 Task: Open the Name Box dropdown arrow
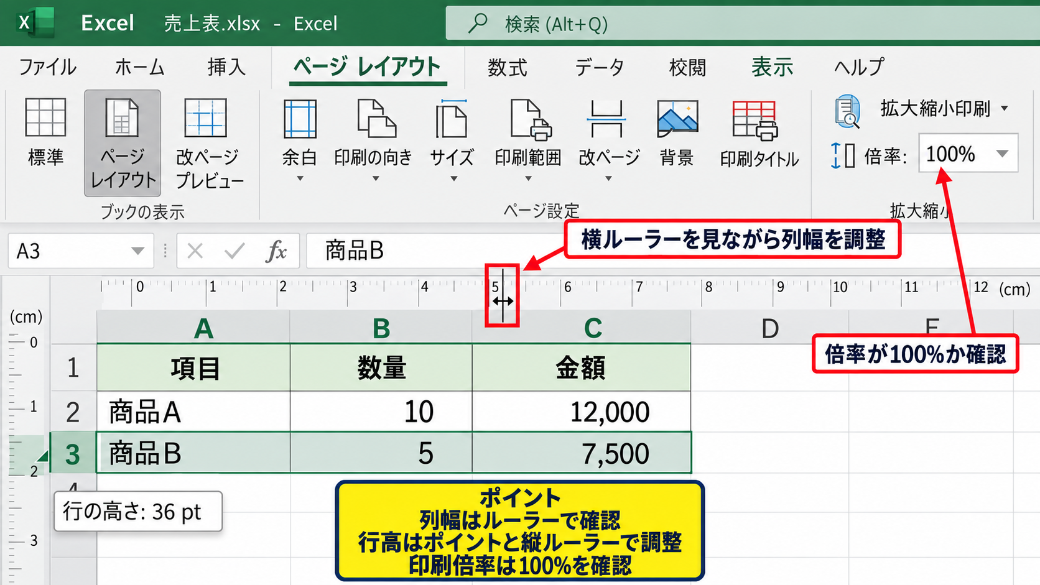tap(137, 251)
